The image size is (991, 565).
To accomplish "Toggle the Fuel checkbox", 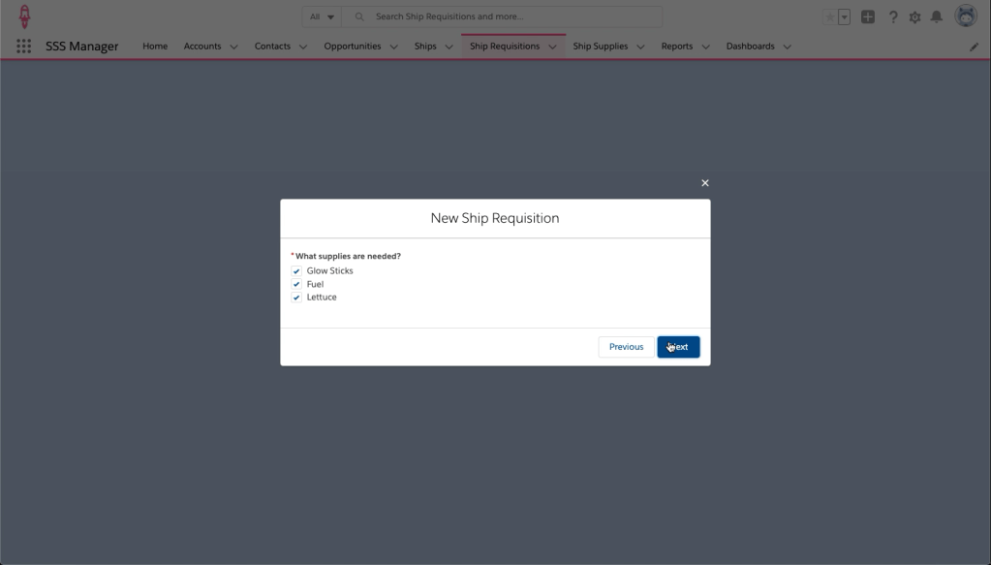I will click(296, 285).
